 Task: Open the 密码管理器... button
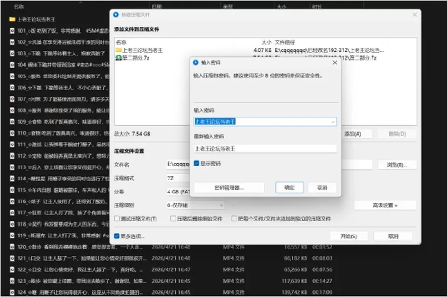[x=229, y=187]
